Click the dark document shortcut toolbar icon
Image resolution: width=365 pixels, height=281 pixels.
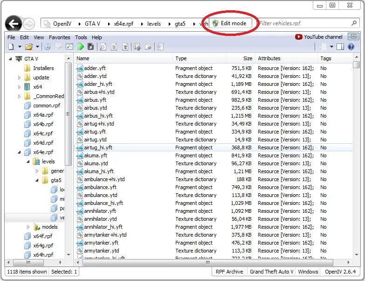(90, 47)
